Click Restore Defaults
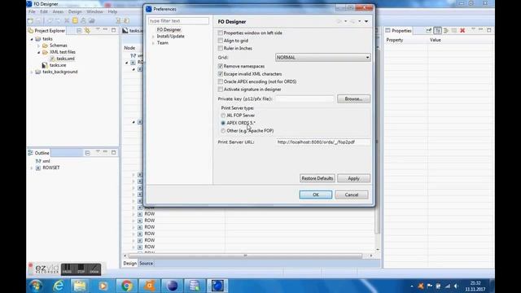Screen dimensions: 521x293 point(317,178)
